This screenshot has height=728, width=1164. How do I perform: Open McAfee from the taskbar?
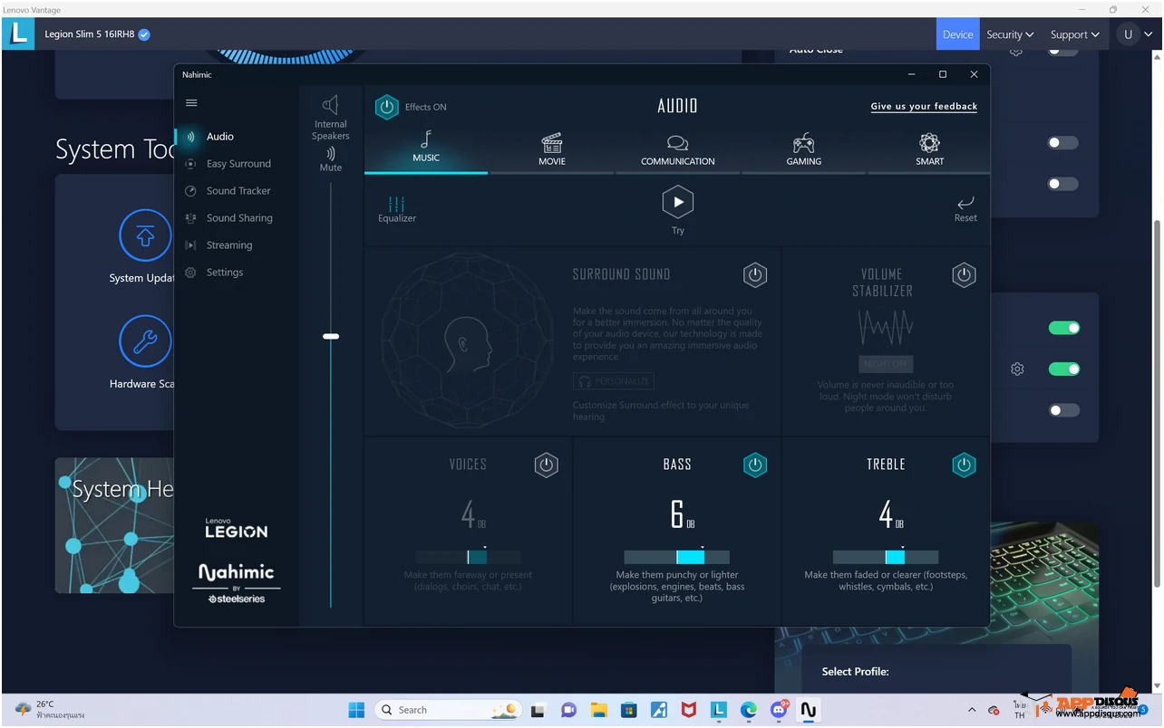pyautogui.click(x=688, y=710)
